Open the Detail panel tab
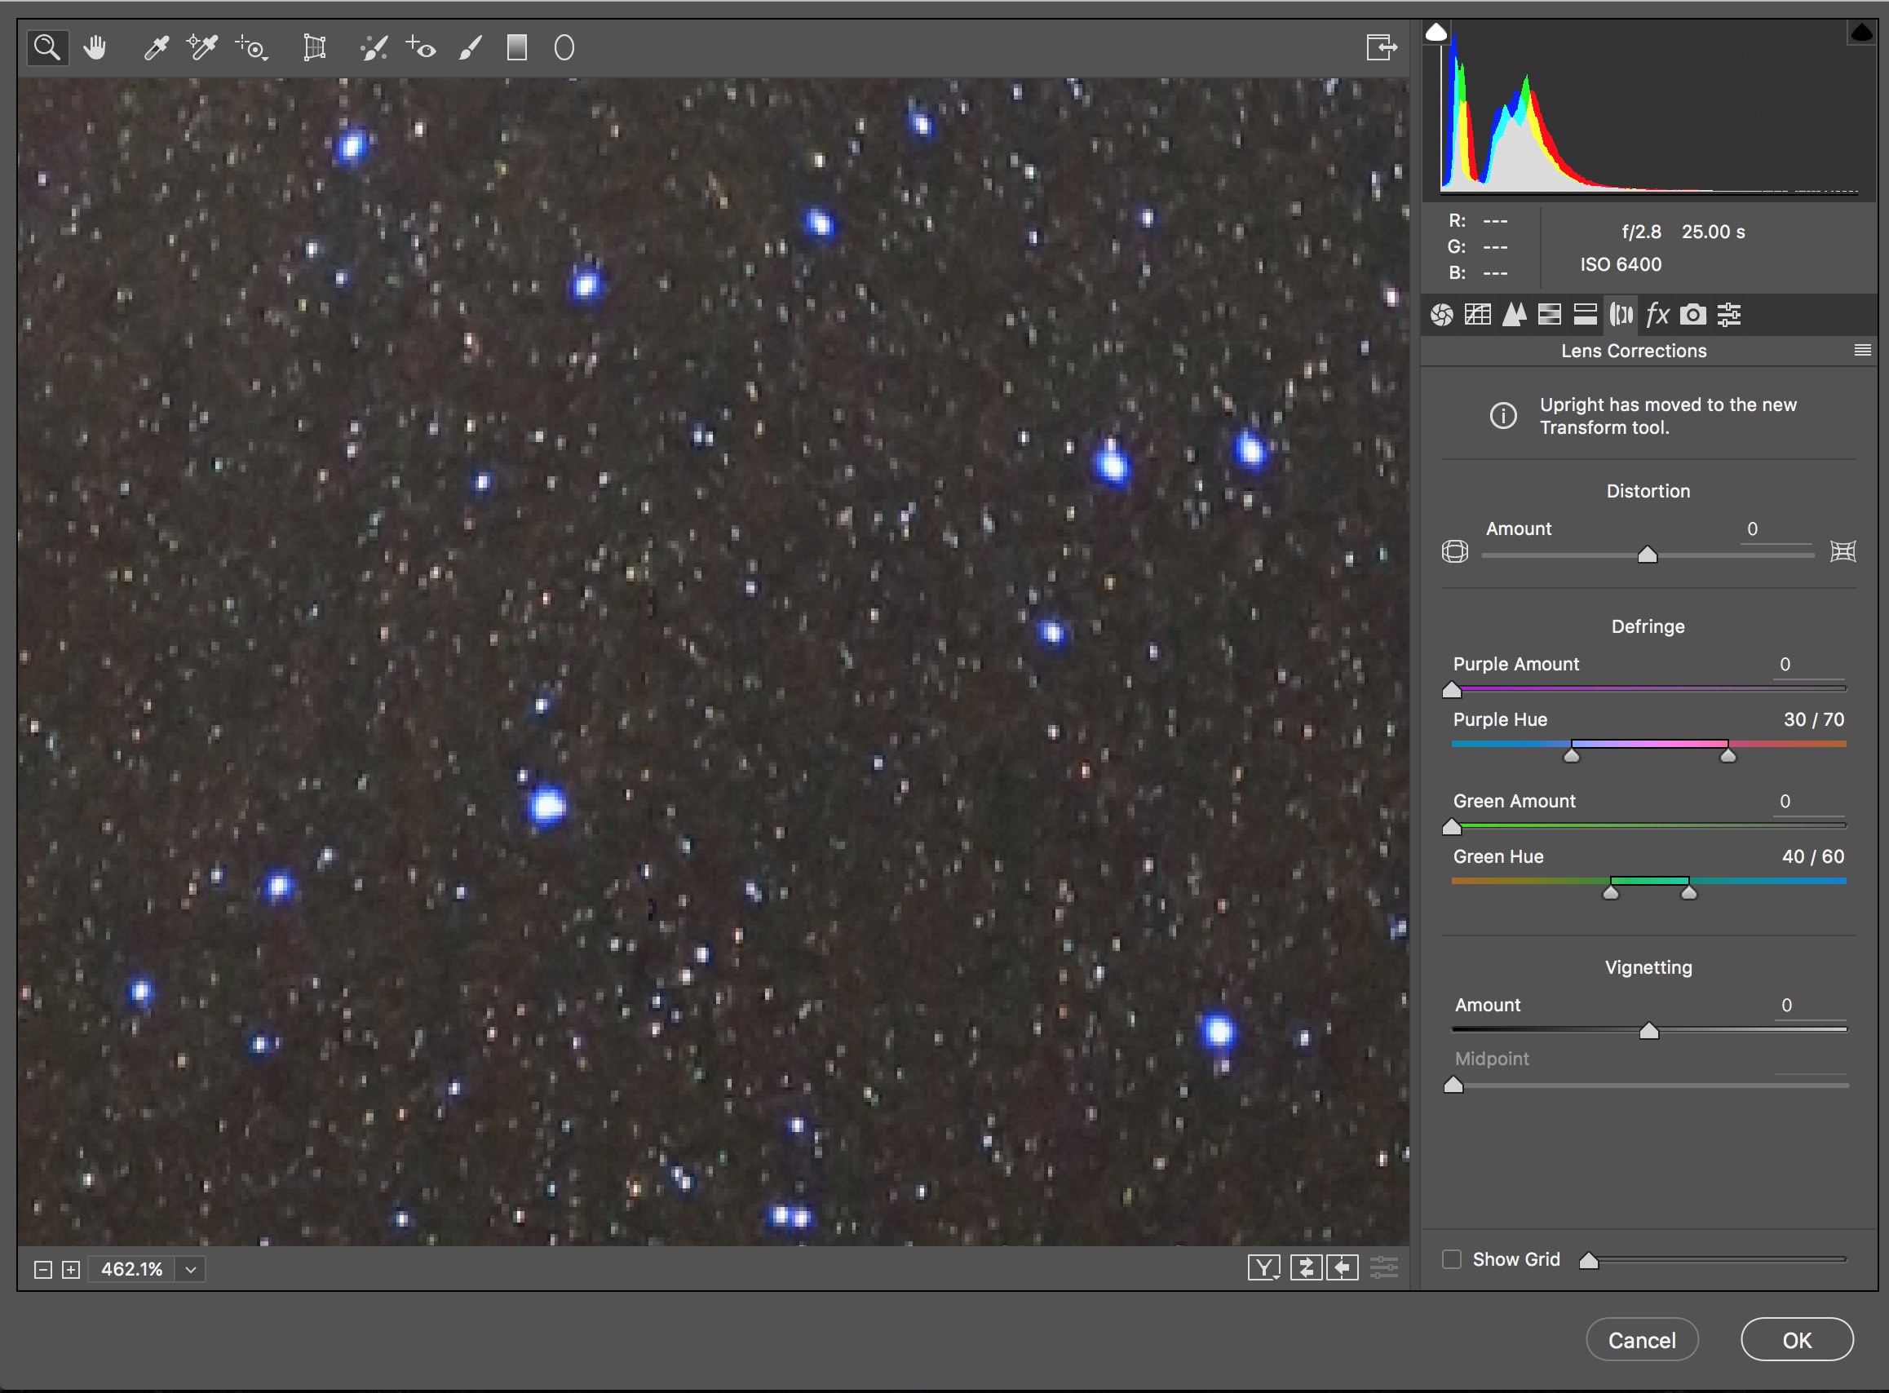Screen dimensions: 1889x1393 point(1515,316)
